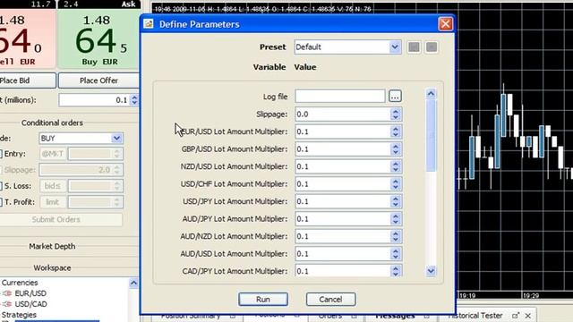Viewport: 573px width, 322px height.
Task: Adjust AUD/JPY Lot Amount Multiplier stepper
Action: [x=396, y=219]
